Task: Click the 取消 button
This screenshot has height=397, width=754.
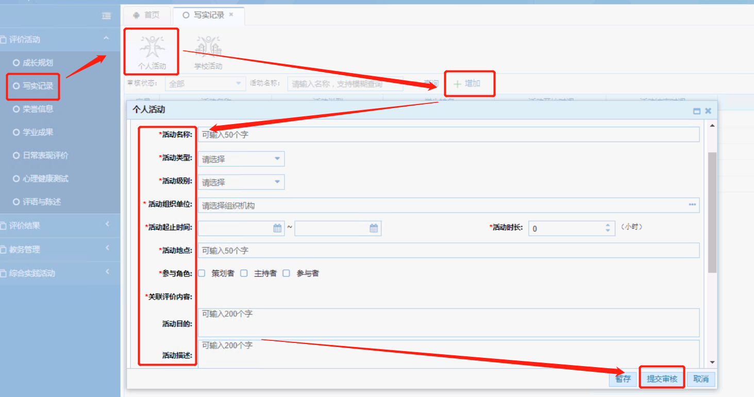Action: pyautogui.click(x=701, y=379)
